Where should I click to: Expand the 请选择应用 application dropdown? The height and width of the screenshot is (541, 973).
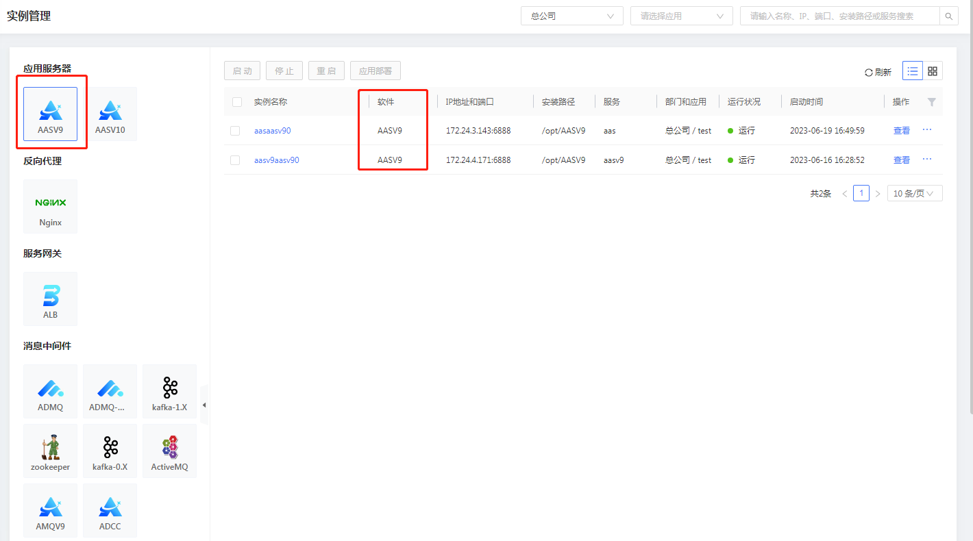pyautogui.click(x=682, y=16)
